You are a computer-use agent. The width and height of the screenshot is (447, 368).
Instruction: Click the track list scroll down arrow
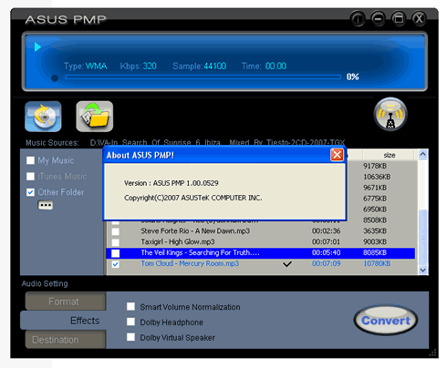(x=423, y=270)
